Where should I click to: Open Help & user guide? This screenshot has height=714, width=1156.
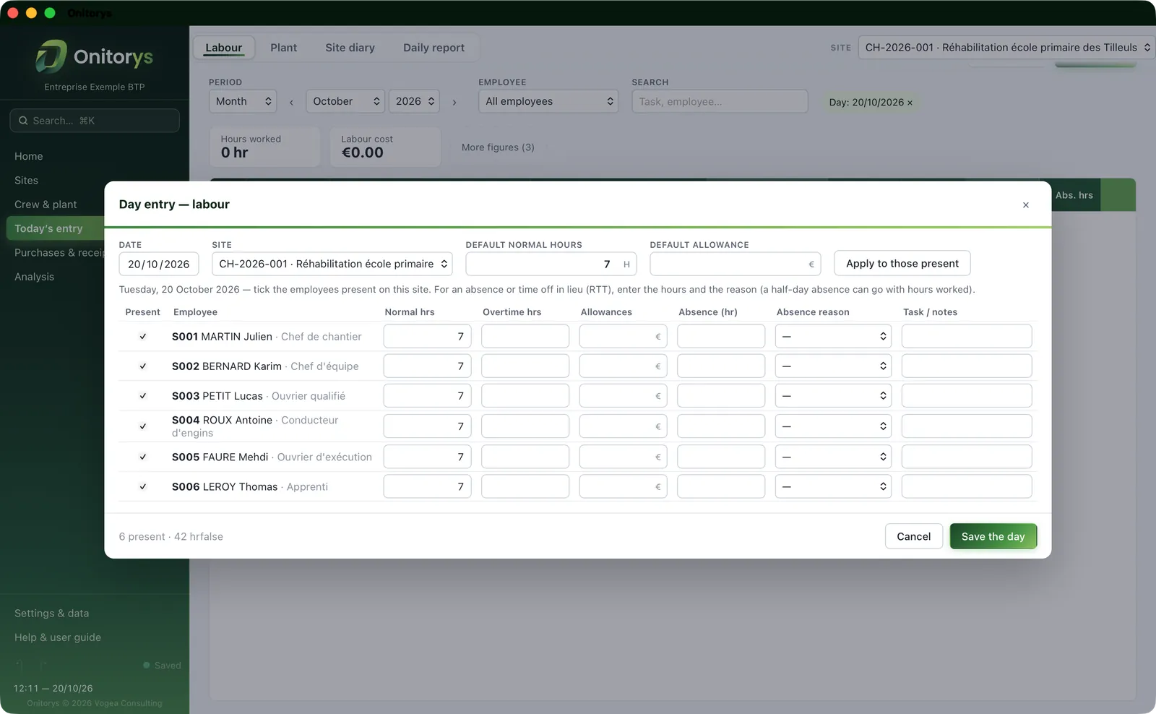point(58,637)
